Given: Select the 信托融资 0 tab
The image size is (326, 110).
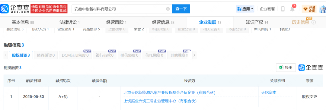Looking at the screenshot, I should coord(154,55).
